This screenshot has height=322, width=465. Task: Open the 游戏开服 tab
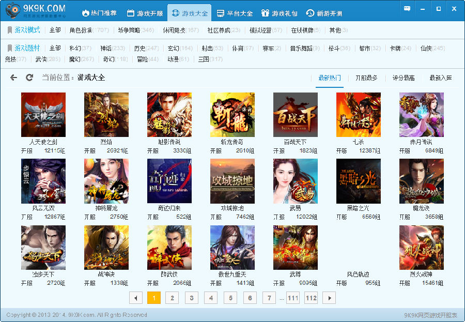coord(145,13)
